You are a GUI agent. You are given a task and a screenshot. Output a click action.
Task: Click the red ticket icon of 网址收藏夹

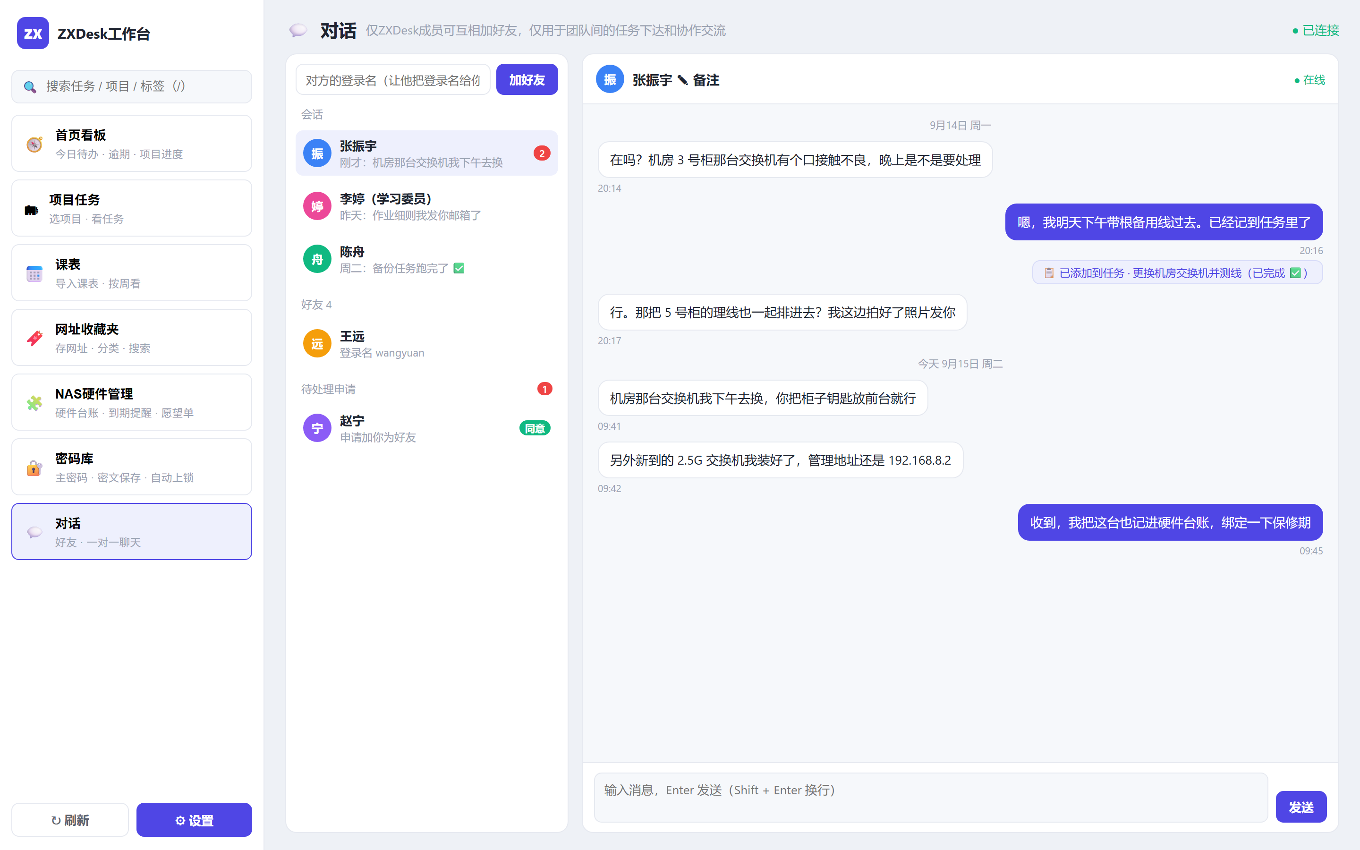click(34, 339)
